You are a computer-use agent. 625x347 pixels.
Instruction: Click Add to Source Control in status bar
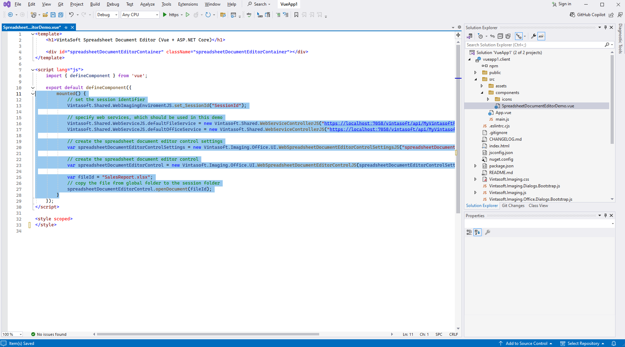coord(526,343)
